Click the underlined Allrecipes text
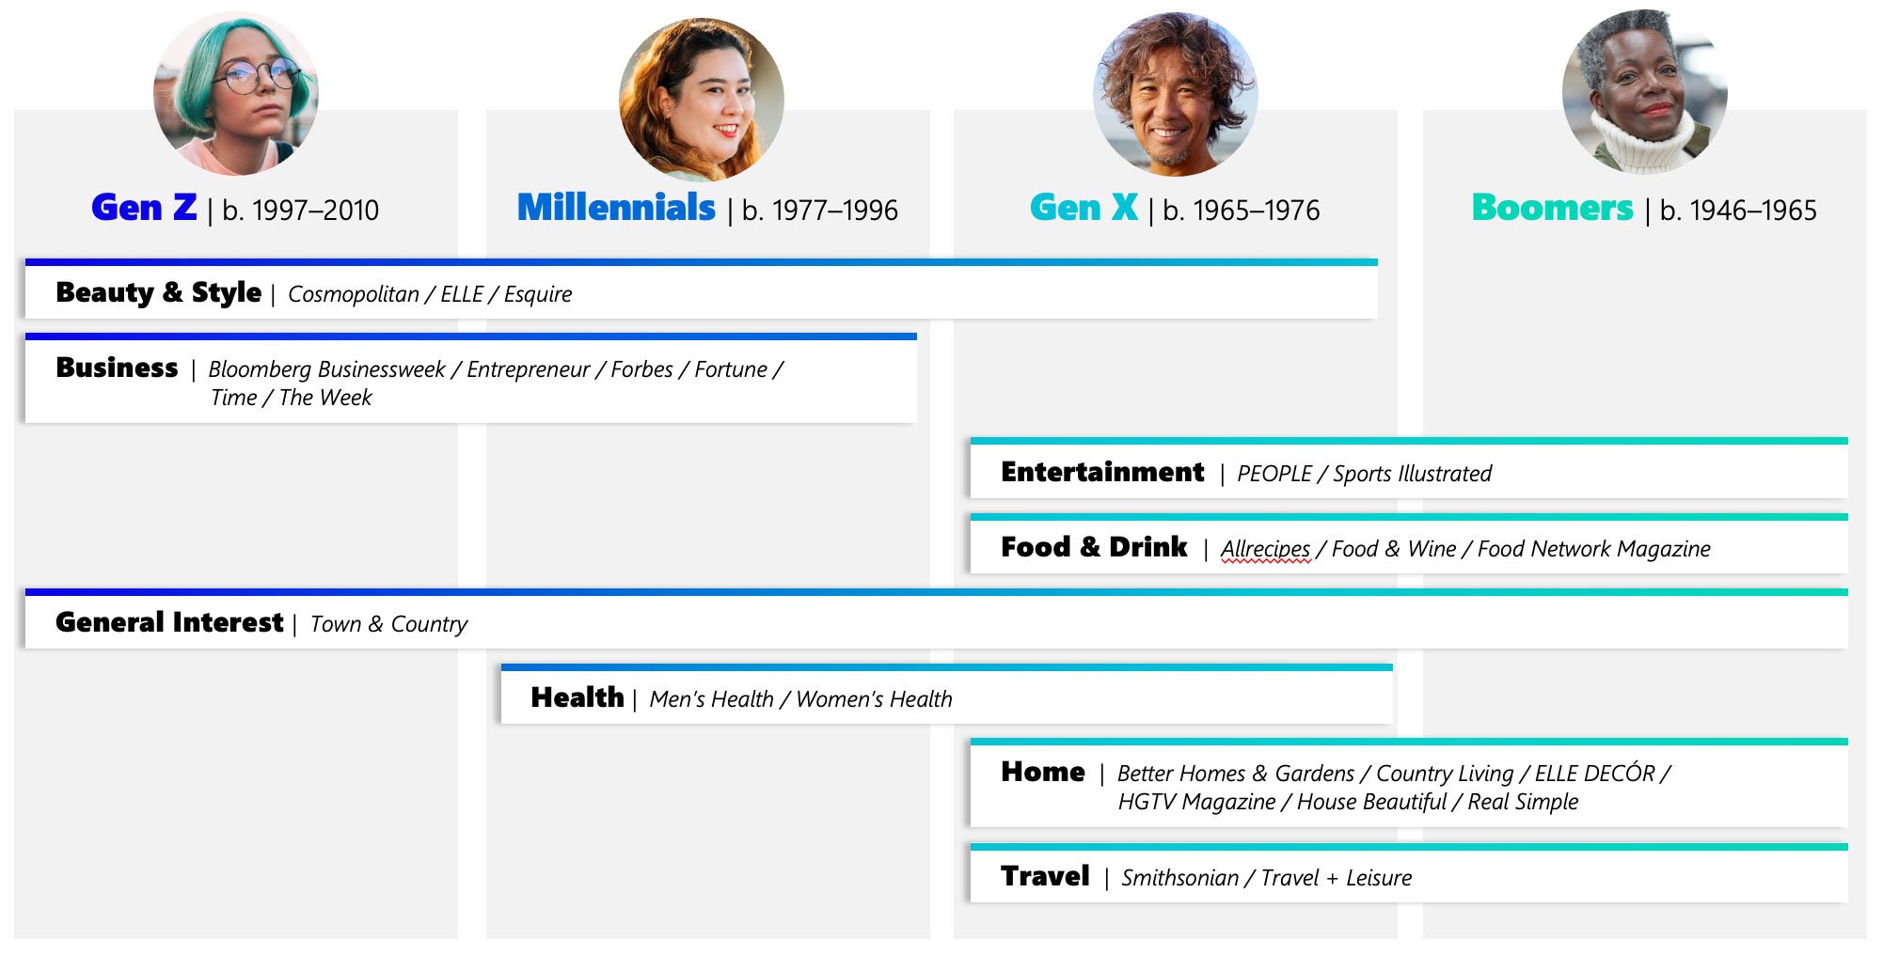Image resolution: width=1883 pixels, height=955 pixels. (1265, 549)
